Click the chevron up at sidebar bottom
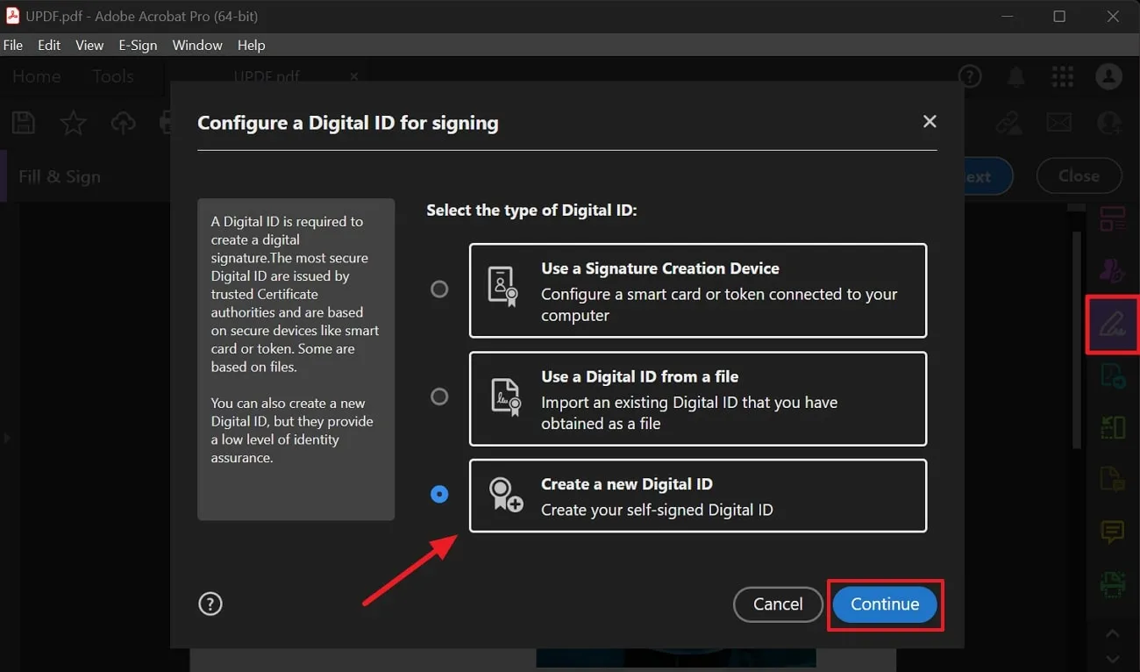This screenshot has height=672, width=1140. (1112, 633)
